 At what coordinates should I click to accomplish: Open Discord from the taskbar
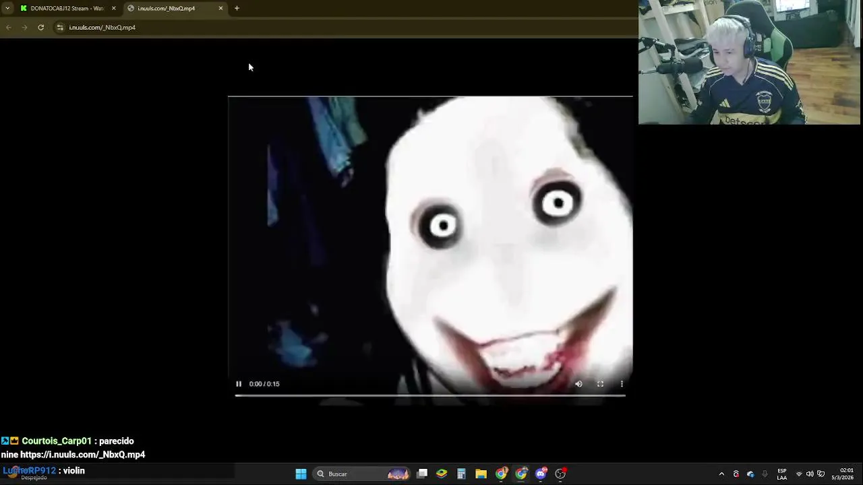(x=541, y=474)
